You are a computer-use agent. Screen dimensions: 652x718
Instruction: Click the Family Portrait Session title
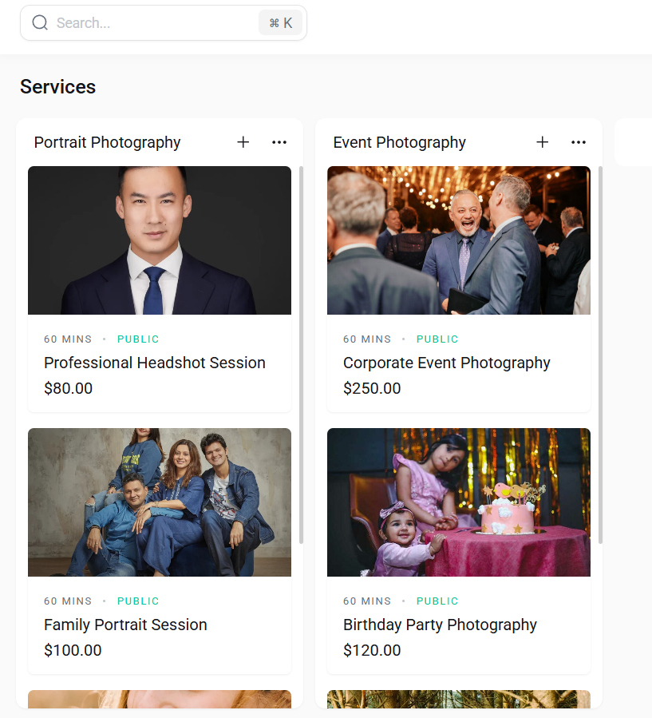point(125,625)
